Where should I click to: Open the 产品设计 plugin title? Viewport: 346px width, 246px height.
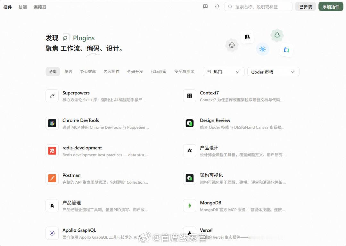pyautogui.click(x=209, y=148)
